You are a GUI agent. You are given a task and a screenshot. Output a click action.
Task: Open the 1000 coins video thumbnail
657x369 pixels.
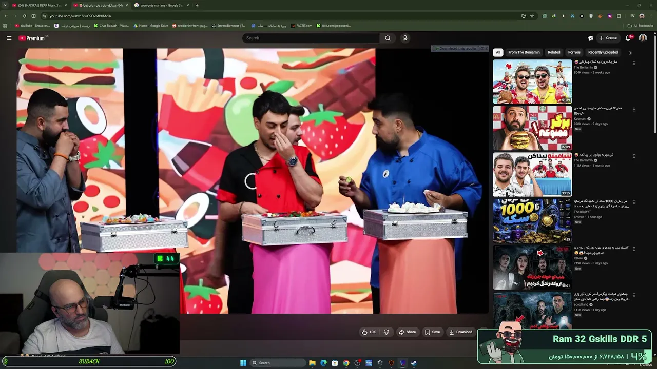click(532, 221)
